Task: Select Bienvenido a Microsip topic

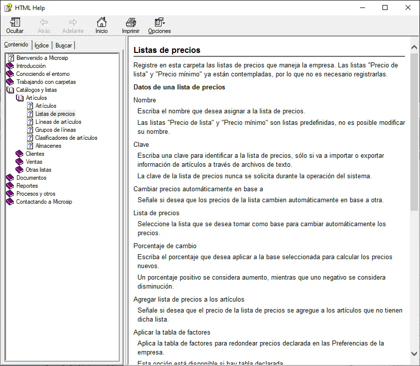Action: 42,58
